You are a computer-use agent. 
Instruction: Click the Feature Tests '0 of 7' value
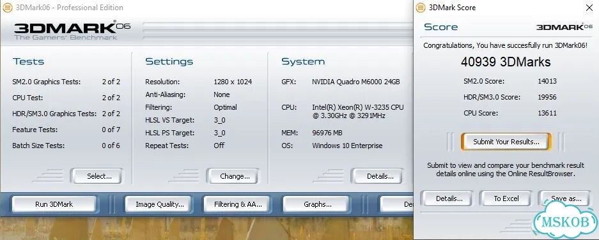[111, 130]
